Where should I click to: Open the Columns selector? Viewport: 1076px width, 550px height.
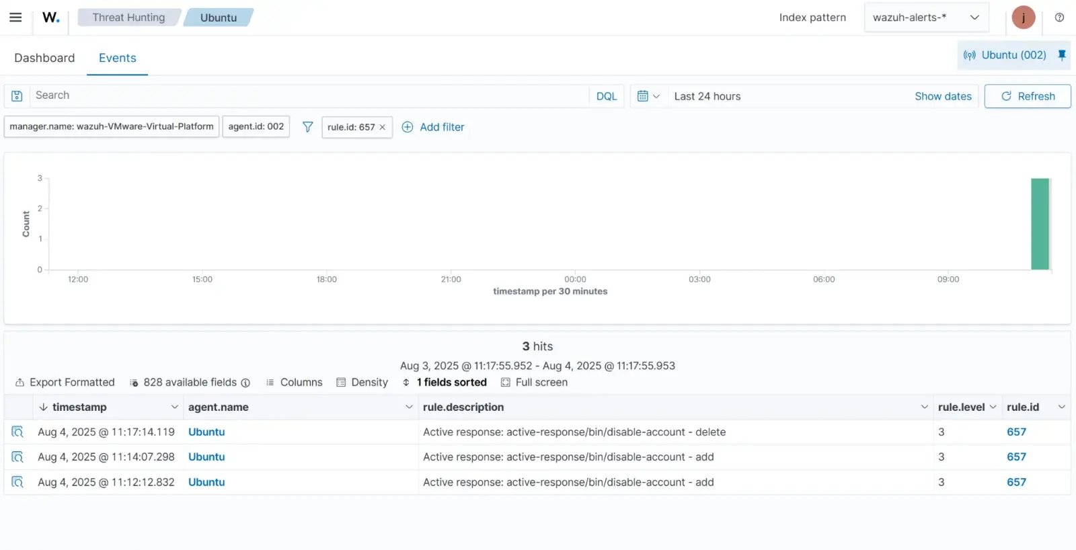tap(294, 382)
